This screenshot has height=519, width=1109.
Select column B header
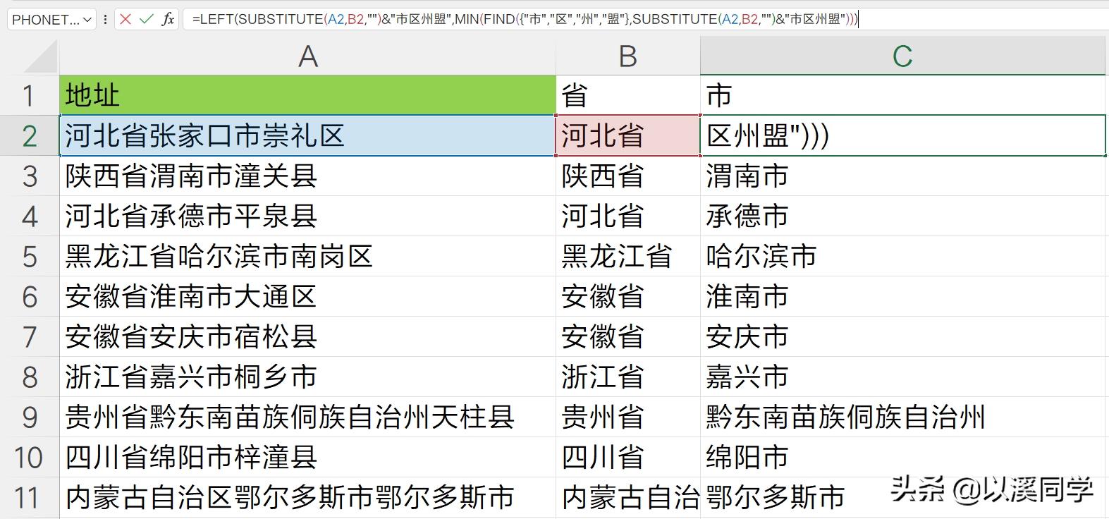628,56
